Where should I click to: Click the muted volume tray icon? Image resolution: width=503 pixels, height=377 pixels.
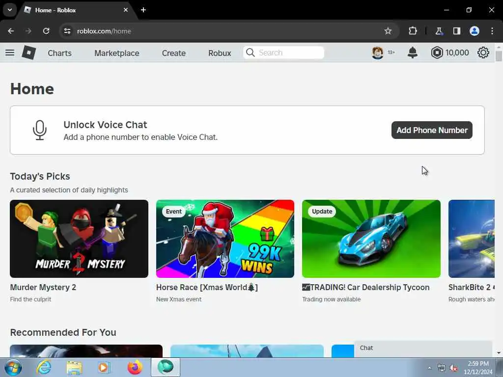(453, 368)
